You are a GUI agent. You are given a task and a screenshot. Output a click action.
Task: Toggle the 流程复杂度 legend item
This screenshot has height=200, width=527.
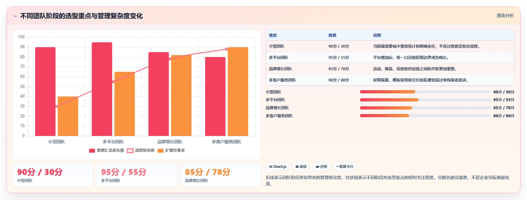click(141, 150)
